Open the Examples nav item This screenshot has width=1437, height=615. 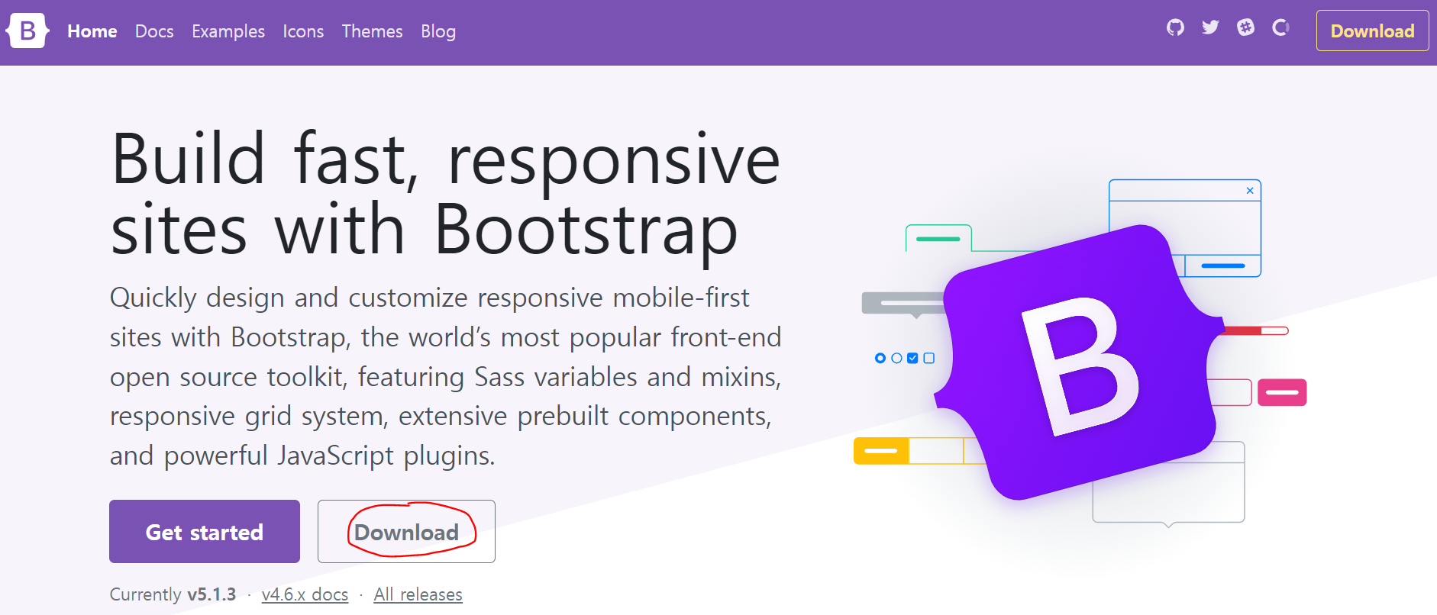228,31
